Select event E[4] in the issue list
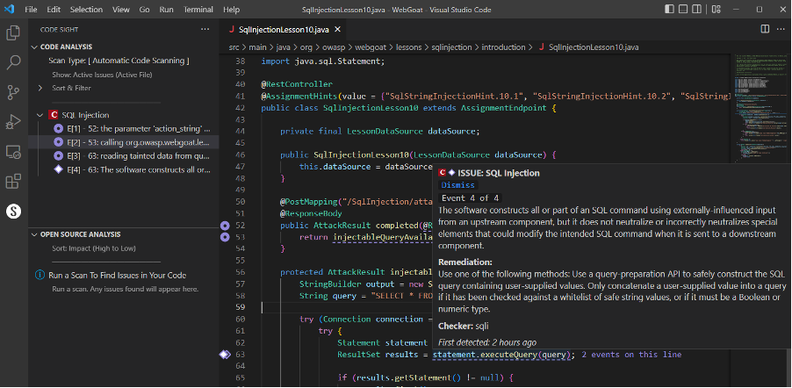Viewport: 792px width, 388px height. (132, 169)
